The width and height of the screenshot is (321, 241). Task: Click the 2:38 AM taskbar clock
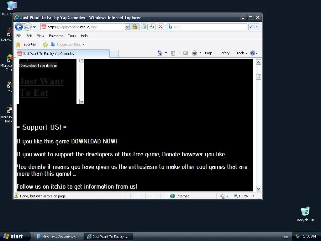309,236
